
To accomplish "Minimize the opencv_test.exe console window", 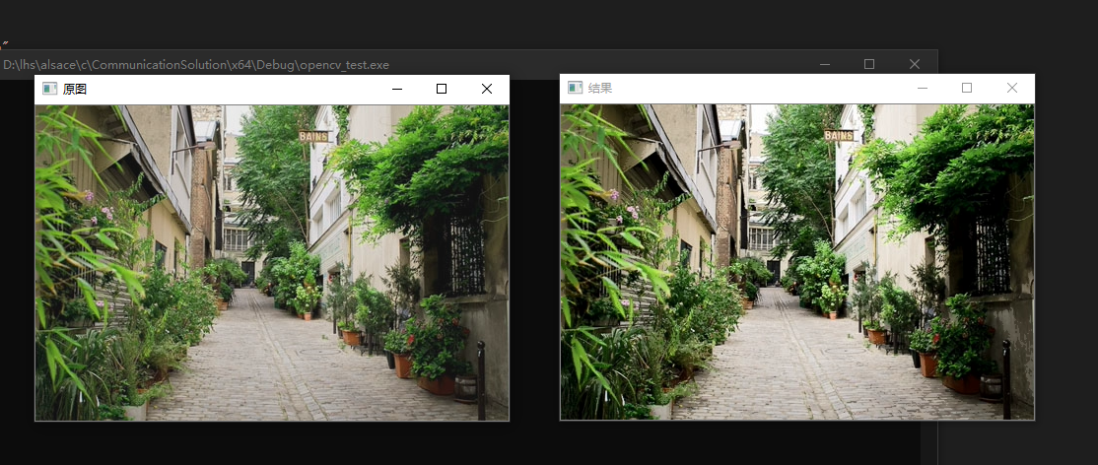I will point(825,64).
